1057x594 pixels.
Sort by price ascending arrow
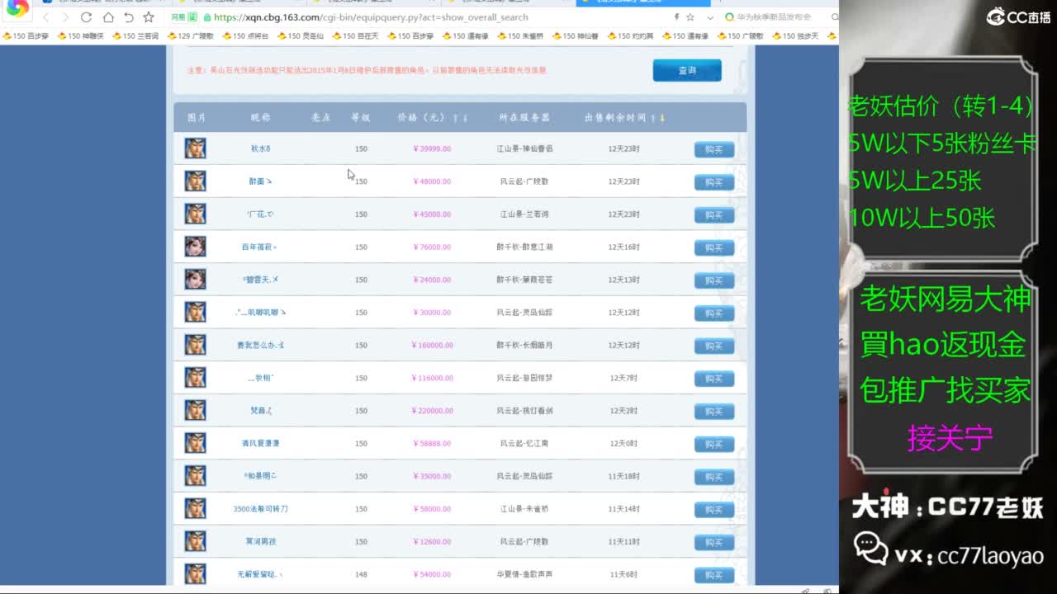click(x=455, y=118)
